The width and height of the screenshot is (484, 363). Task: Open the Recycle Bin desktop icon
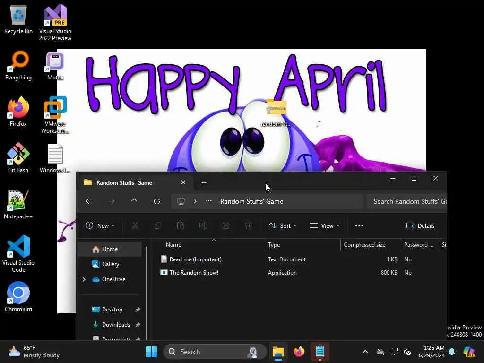[18, 18]
